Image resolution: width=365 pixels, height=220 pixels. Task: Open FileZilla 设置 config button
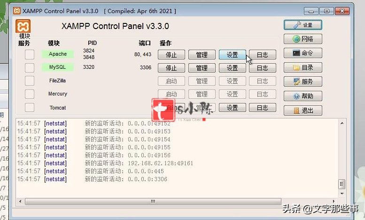point(233,81)
